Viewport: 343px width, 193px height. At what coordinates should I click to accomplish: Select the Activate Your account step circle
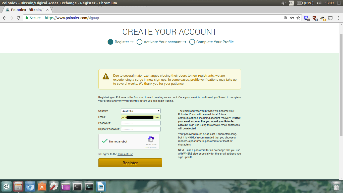[139, 42]
